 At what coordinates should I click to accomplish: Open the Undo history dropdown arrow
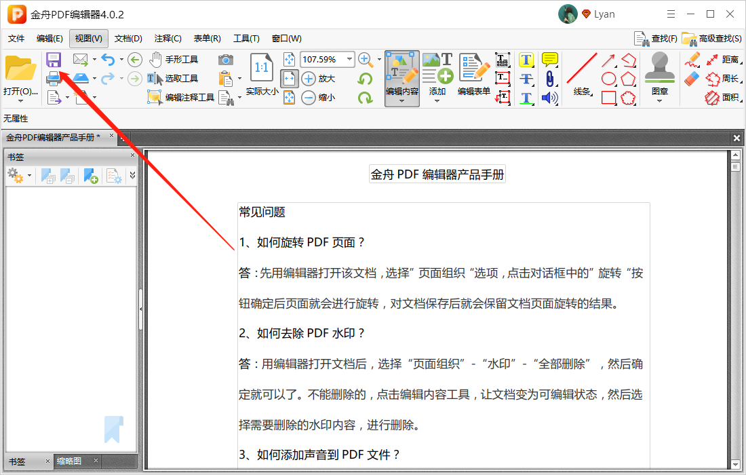pyautogui.click(x=121, y=60)
